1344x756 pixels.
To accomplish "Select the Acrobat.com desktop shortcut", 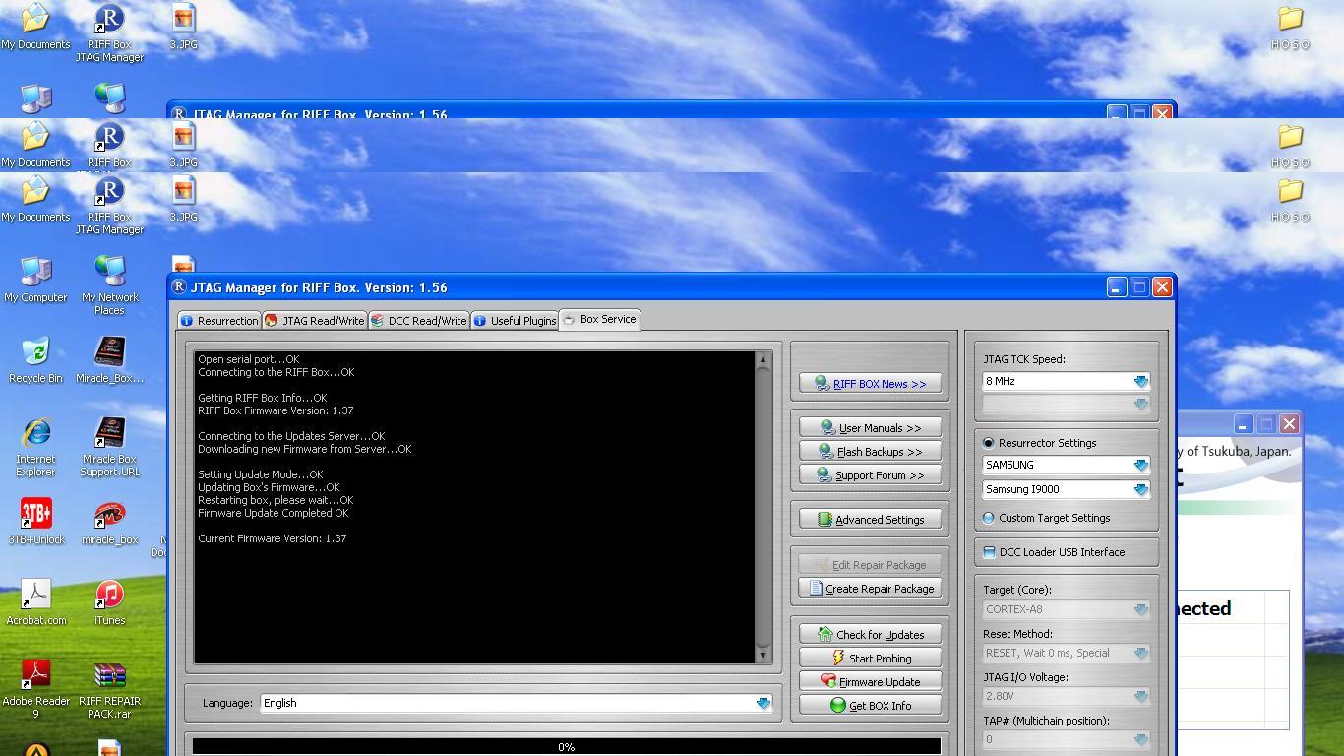I will tap(35, 602).
